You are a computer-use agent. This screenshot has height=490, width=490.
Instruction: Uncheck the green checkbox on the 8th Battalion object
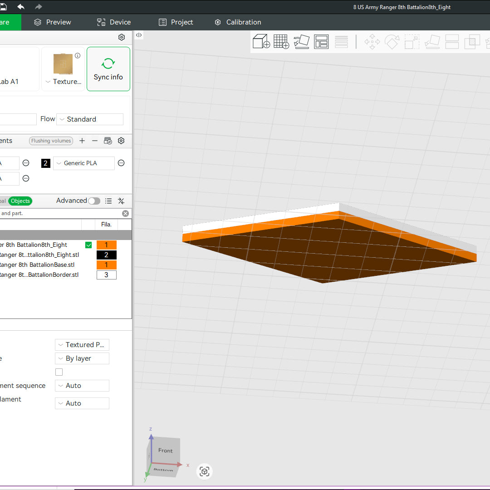(x=88, y=245)
